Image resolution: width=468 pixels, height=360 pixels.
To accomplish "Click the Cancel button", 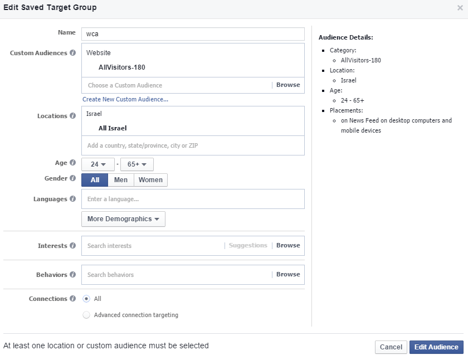I will click(391, 347).
